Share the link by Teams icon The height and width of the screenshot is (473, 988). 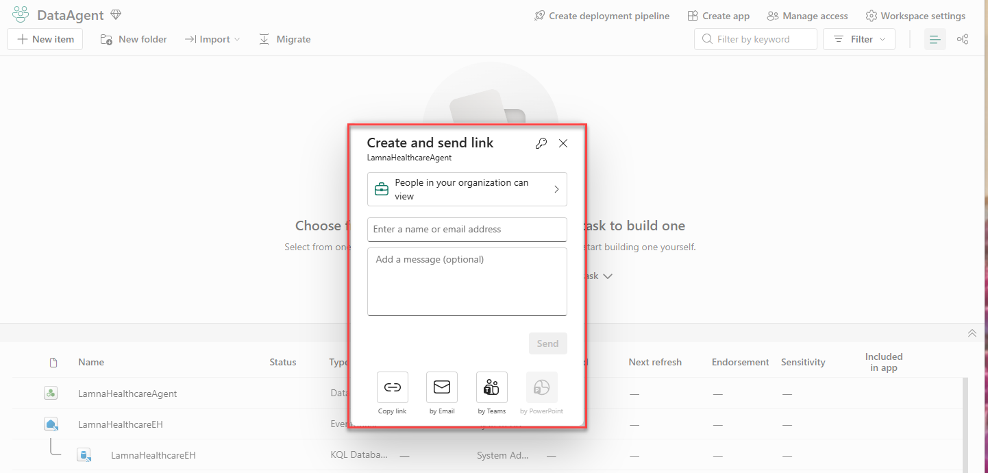coord(492,387)
